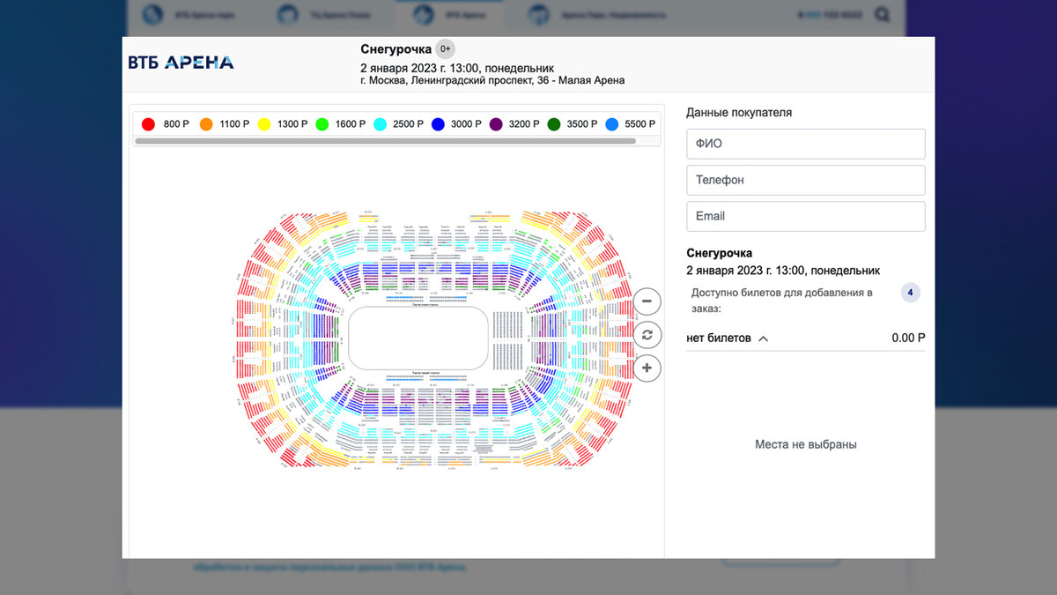
Task: Choose the purple 3200 ₽ price category
Action: point(496,124)
